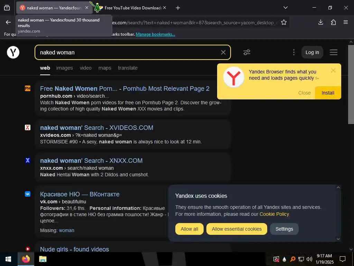Expand the list all tabs chevron
Viewport: 354px width, 266px height.
point(285,8)
